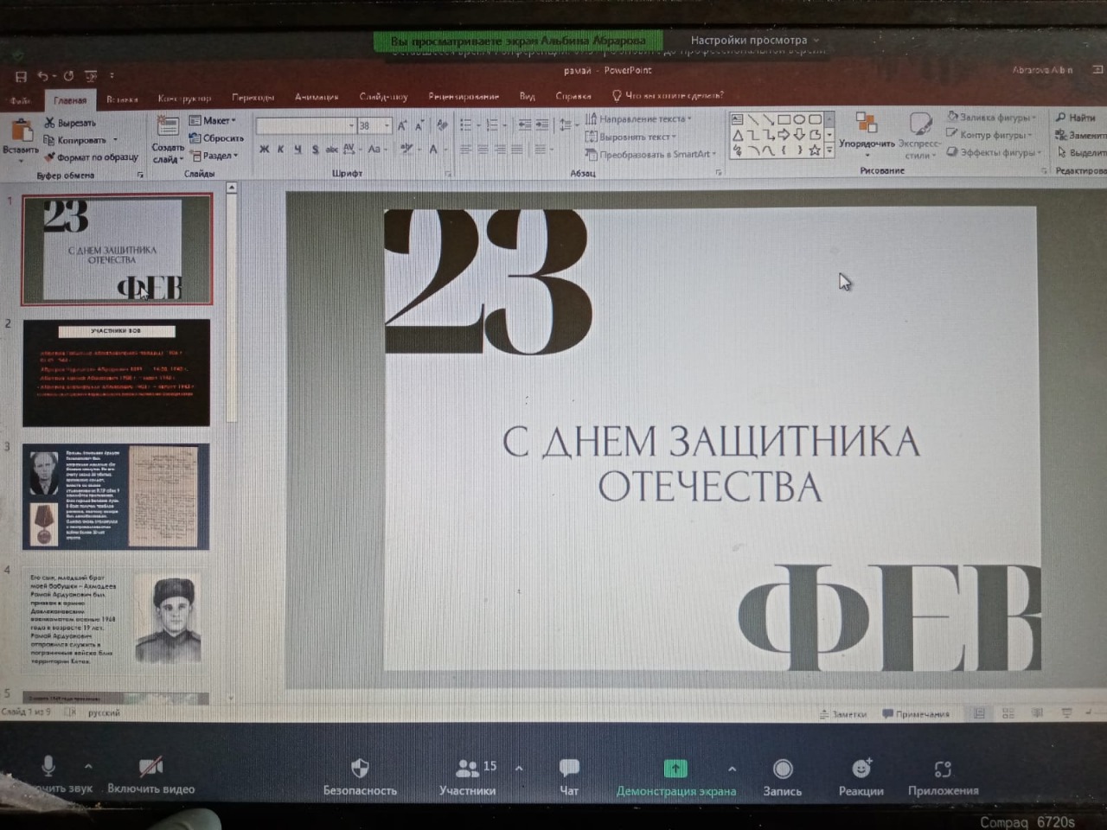
Task: Toggle Zoom microphone mute
Action: [x=48, y=766]
